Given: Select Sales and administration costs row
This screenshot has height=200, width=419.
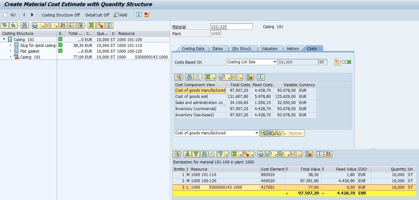Looking at the screenshot, I should point(245,103).
